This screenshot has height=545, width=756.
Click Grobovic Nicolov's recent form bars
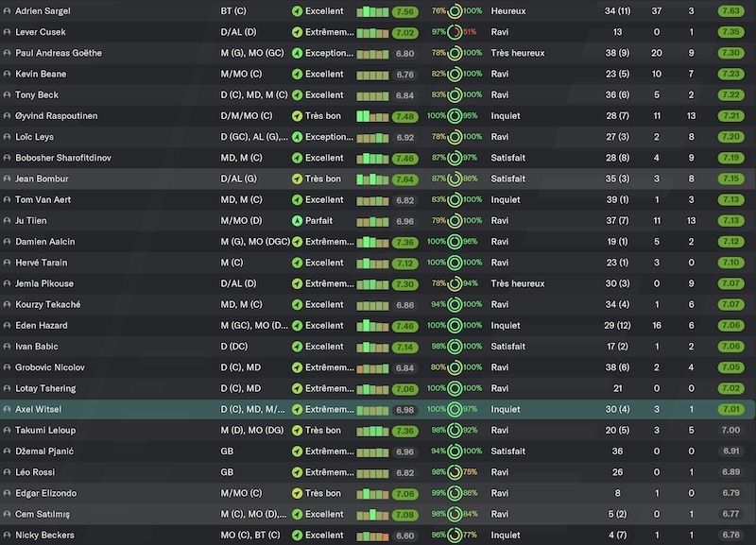[x=372, y=368]
